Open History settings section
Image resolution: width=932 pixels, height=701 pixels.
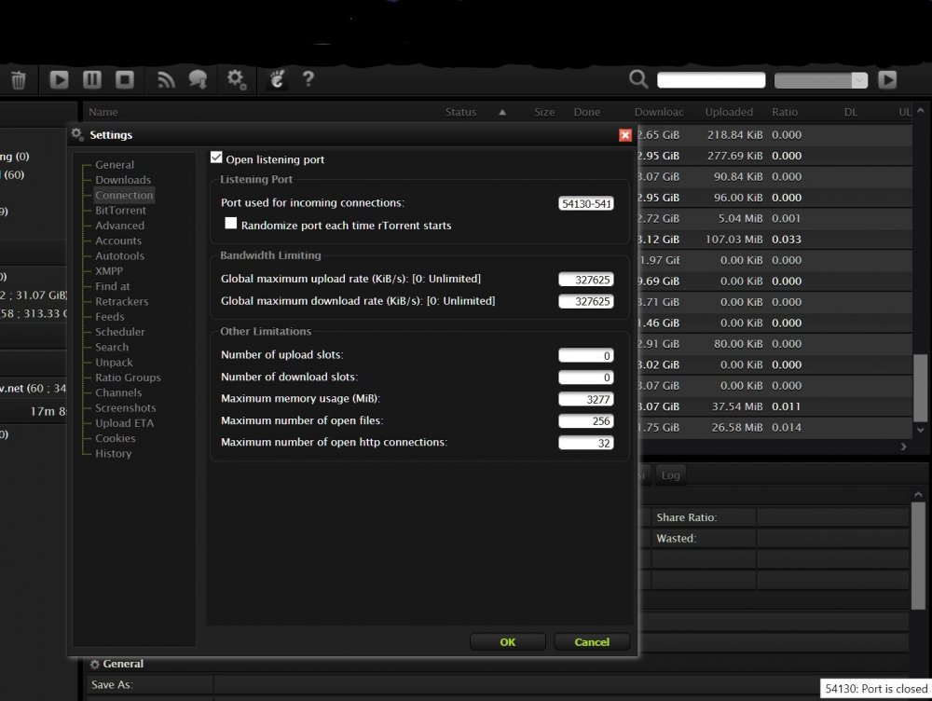[114, 454]
